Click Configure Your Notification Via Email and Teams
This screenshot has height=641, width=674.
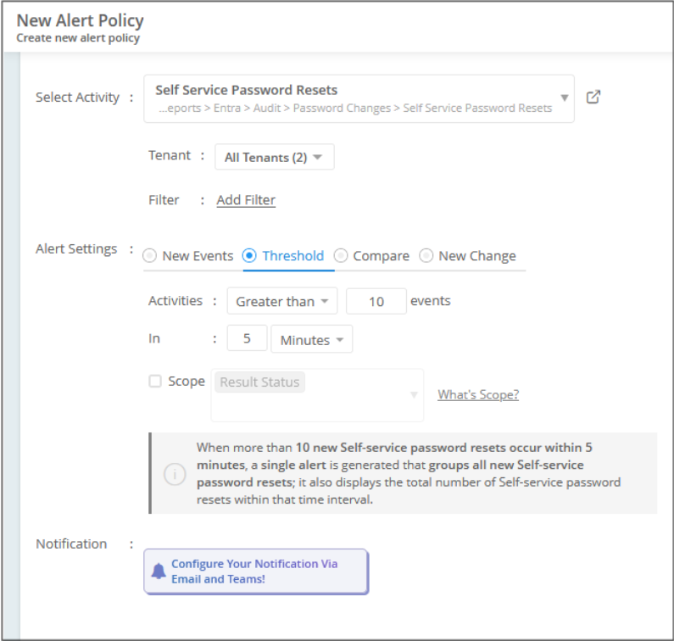256,571
